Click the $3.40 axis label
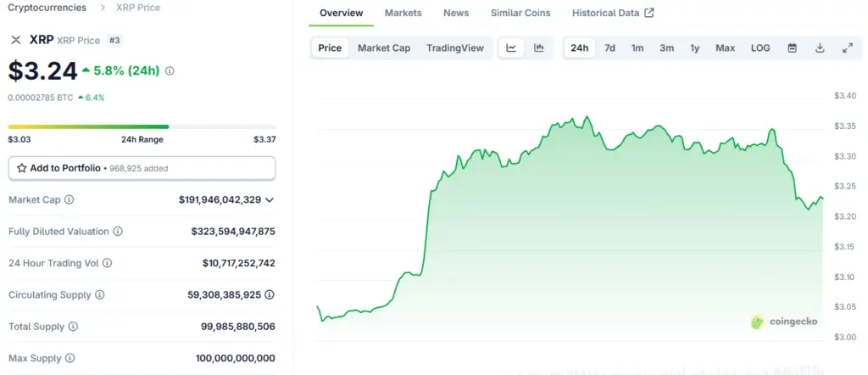Image resolution: width=868 pixels, height=375 pixels. click(845, 96)
